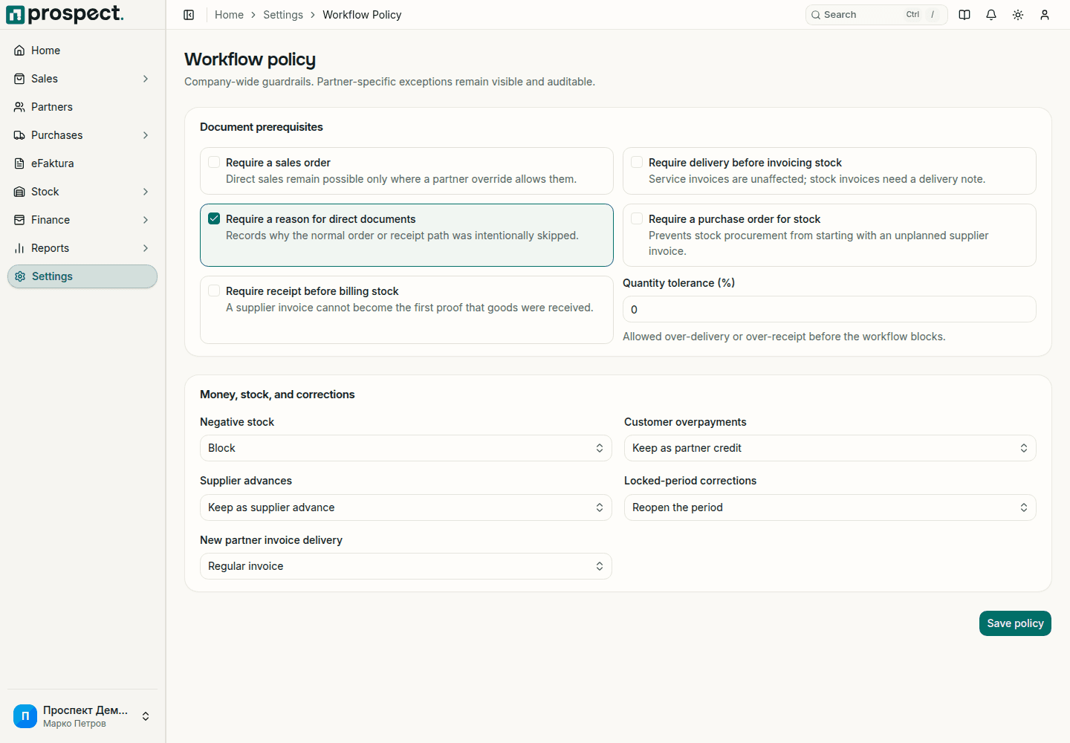Expand the Finance menu chevron

[x=146, y=220]
